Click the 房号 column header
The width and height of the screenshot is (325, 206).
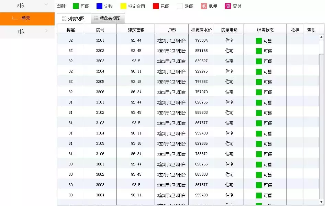(x=100, y=30)
